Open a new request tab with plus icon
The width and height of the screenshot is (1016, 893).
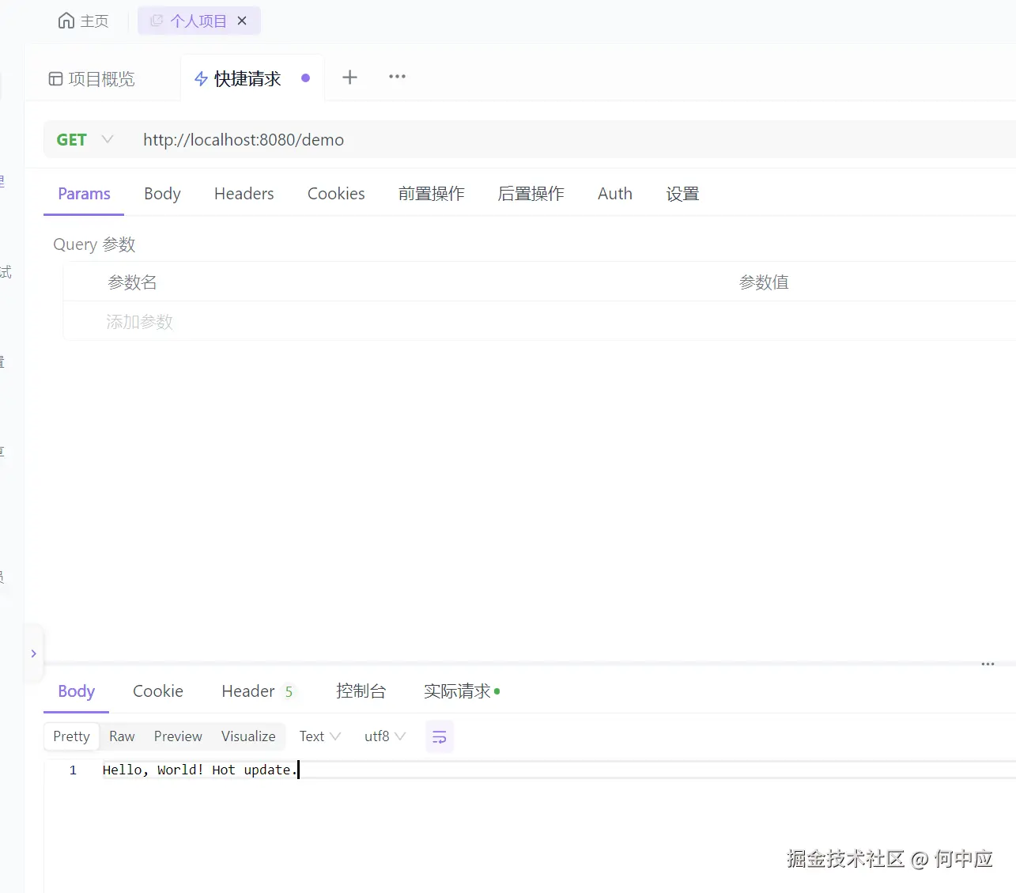pyautogui.click(x=349, y=77)
